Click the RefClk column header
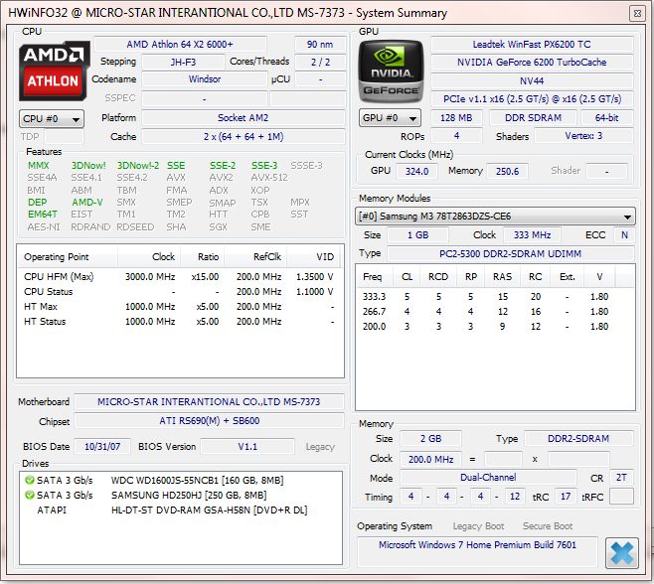This screenshot has height=584, width=654. (255, 257)
